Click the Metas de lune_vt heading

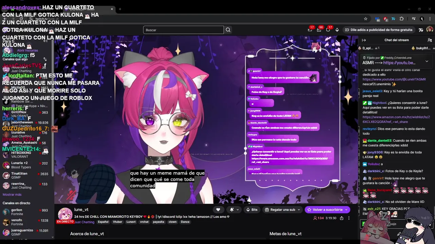tap(285, 234)
